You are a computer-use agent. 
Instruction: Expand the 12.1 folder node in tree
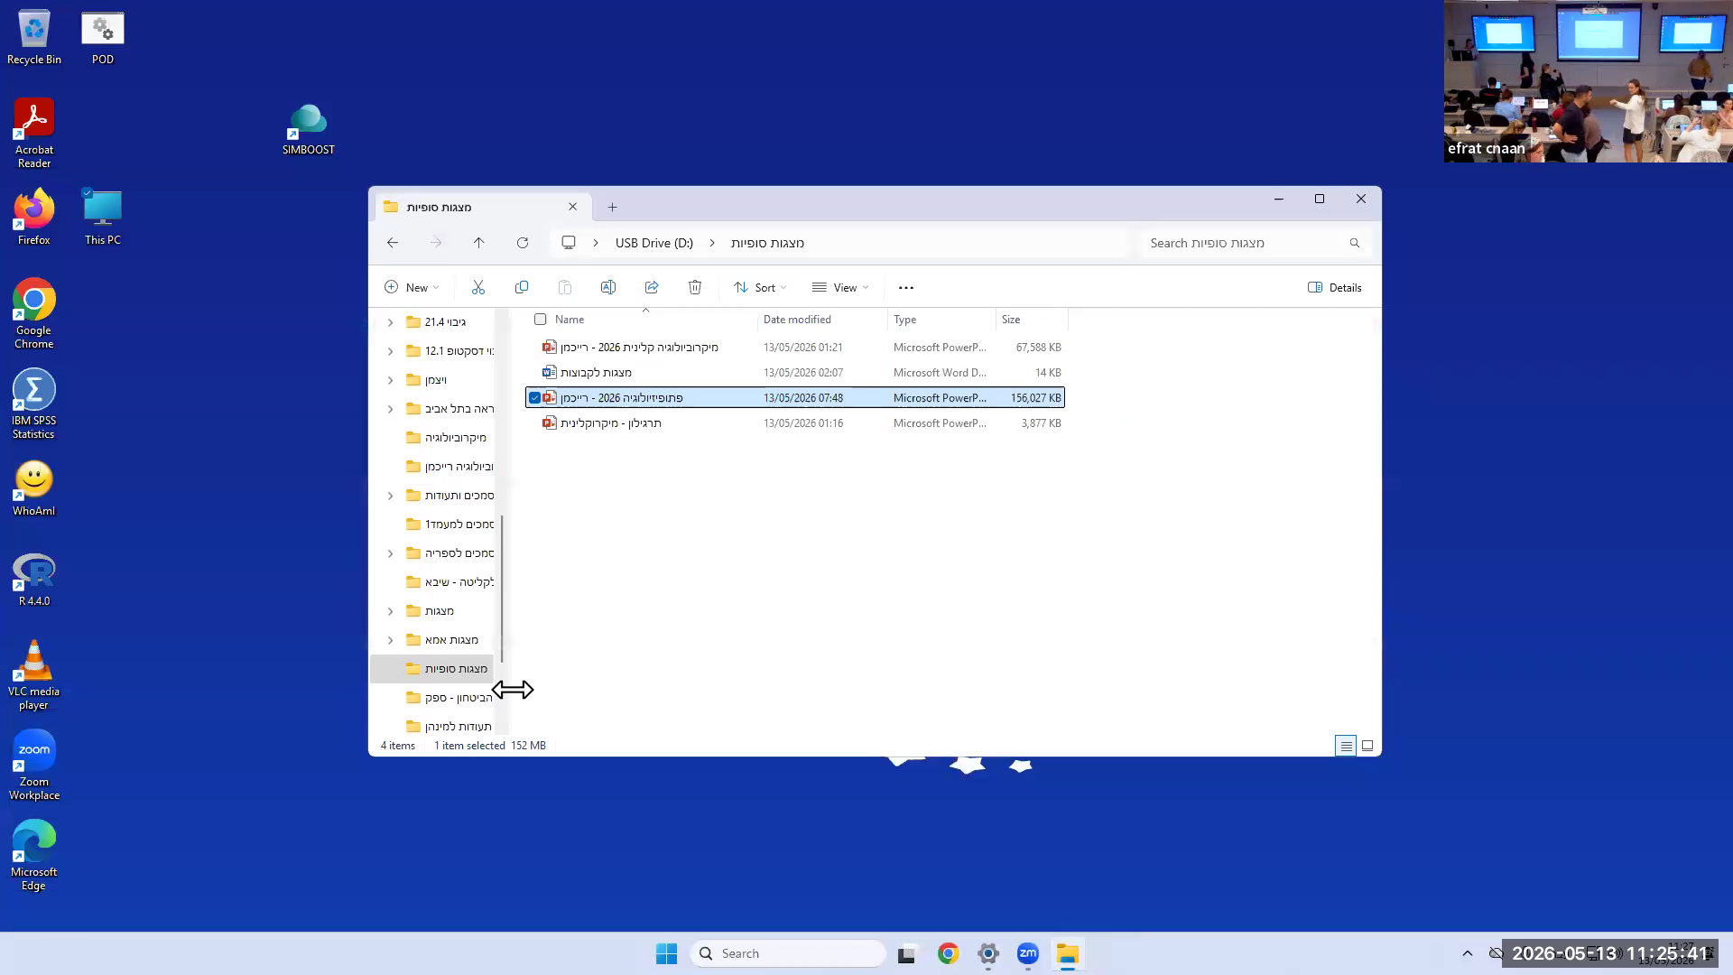[391, 351]
